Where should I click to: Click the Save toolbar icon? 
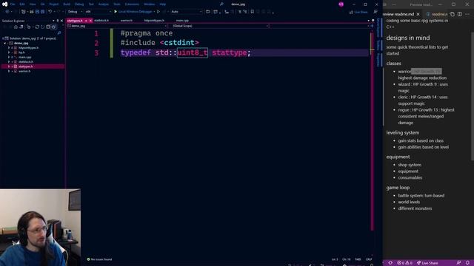[x=37, y=12]
